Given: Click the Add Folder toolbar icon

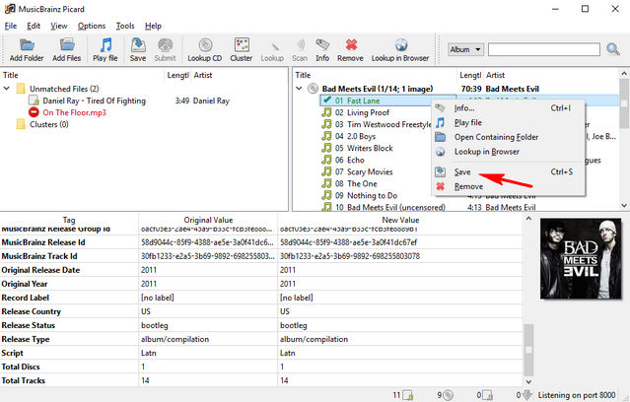Looking at the screenshot, I should click(26, 49).
